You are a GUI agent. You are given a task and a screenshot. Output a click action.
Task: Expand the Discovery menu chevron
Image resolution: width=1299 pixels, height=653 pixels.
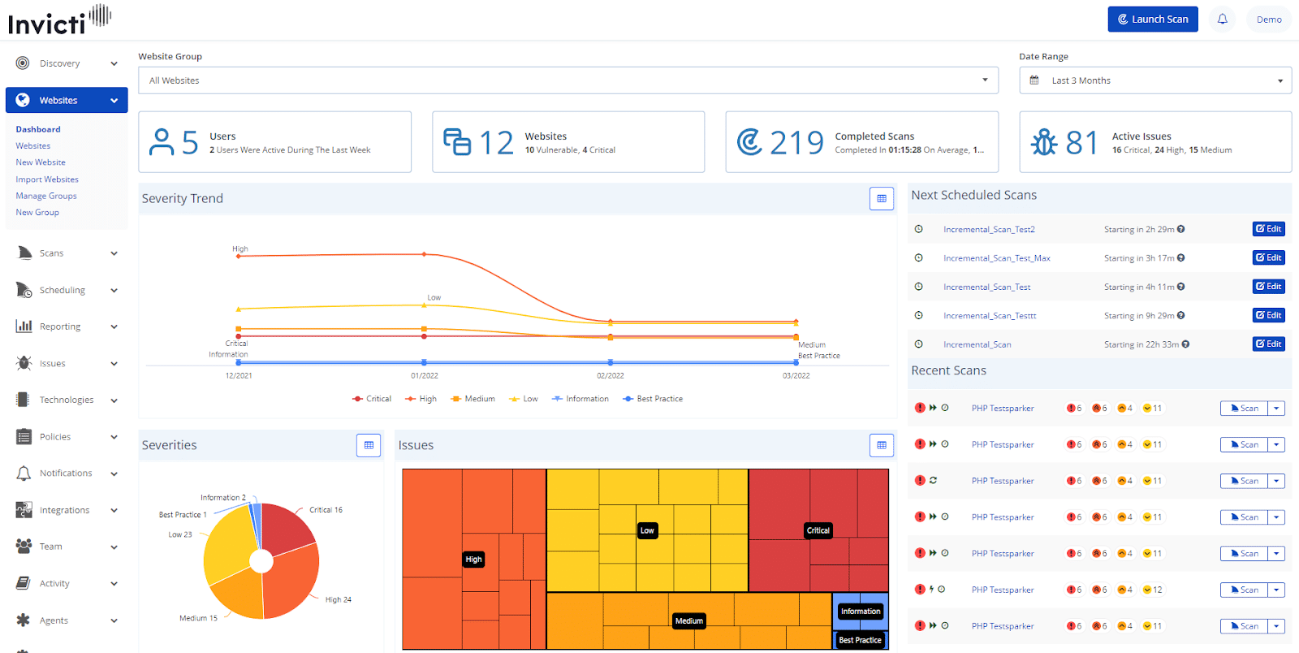114,63
